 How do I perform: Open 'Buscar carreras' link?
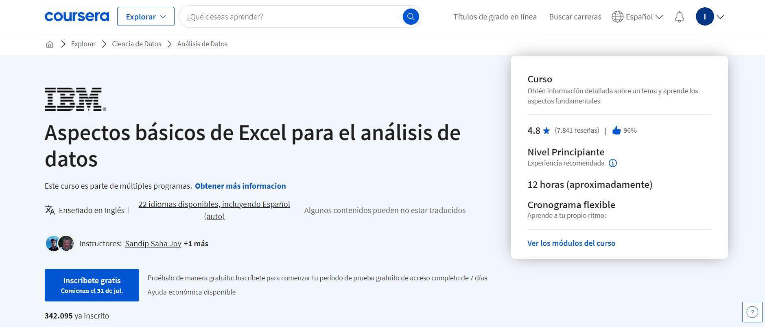575,17
